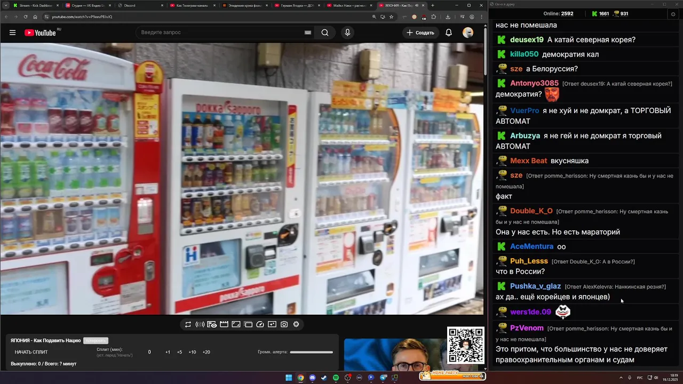Adjust the Громк. алерта volume slider
The image size is (683, 384).
click(311, 352)
